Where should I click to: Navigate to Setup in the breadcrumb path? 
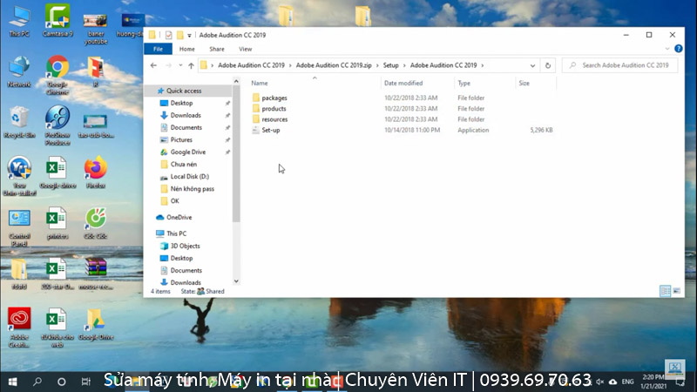[x=391, y=65]
